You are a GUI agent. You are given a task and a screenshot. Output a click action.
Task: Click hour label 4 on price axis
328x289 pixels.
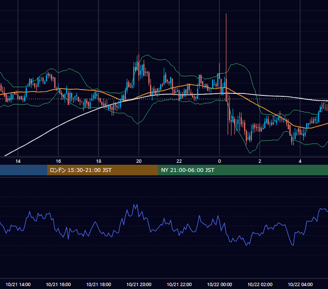coord(300,161)
